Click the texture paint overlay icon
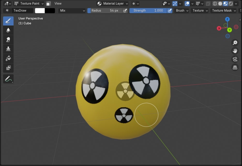 point(198,4)
